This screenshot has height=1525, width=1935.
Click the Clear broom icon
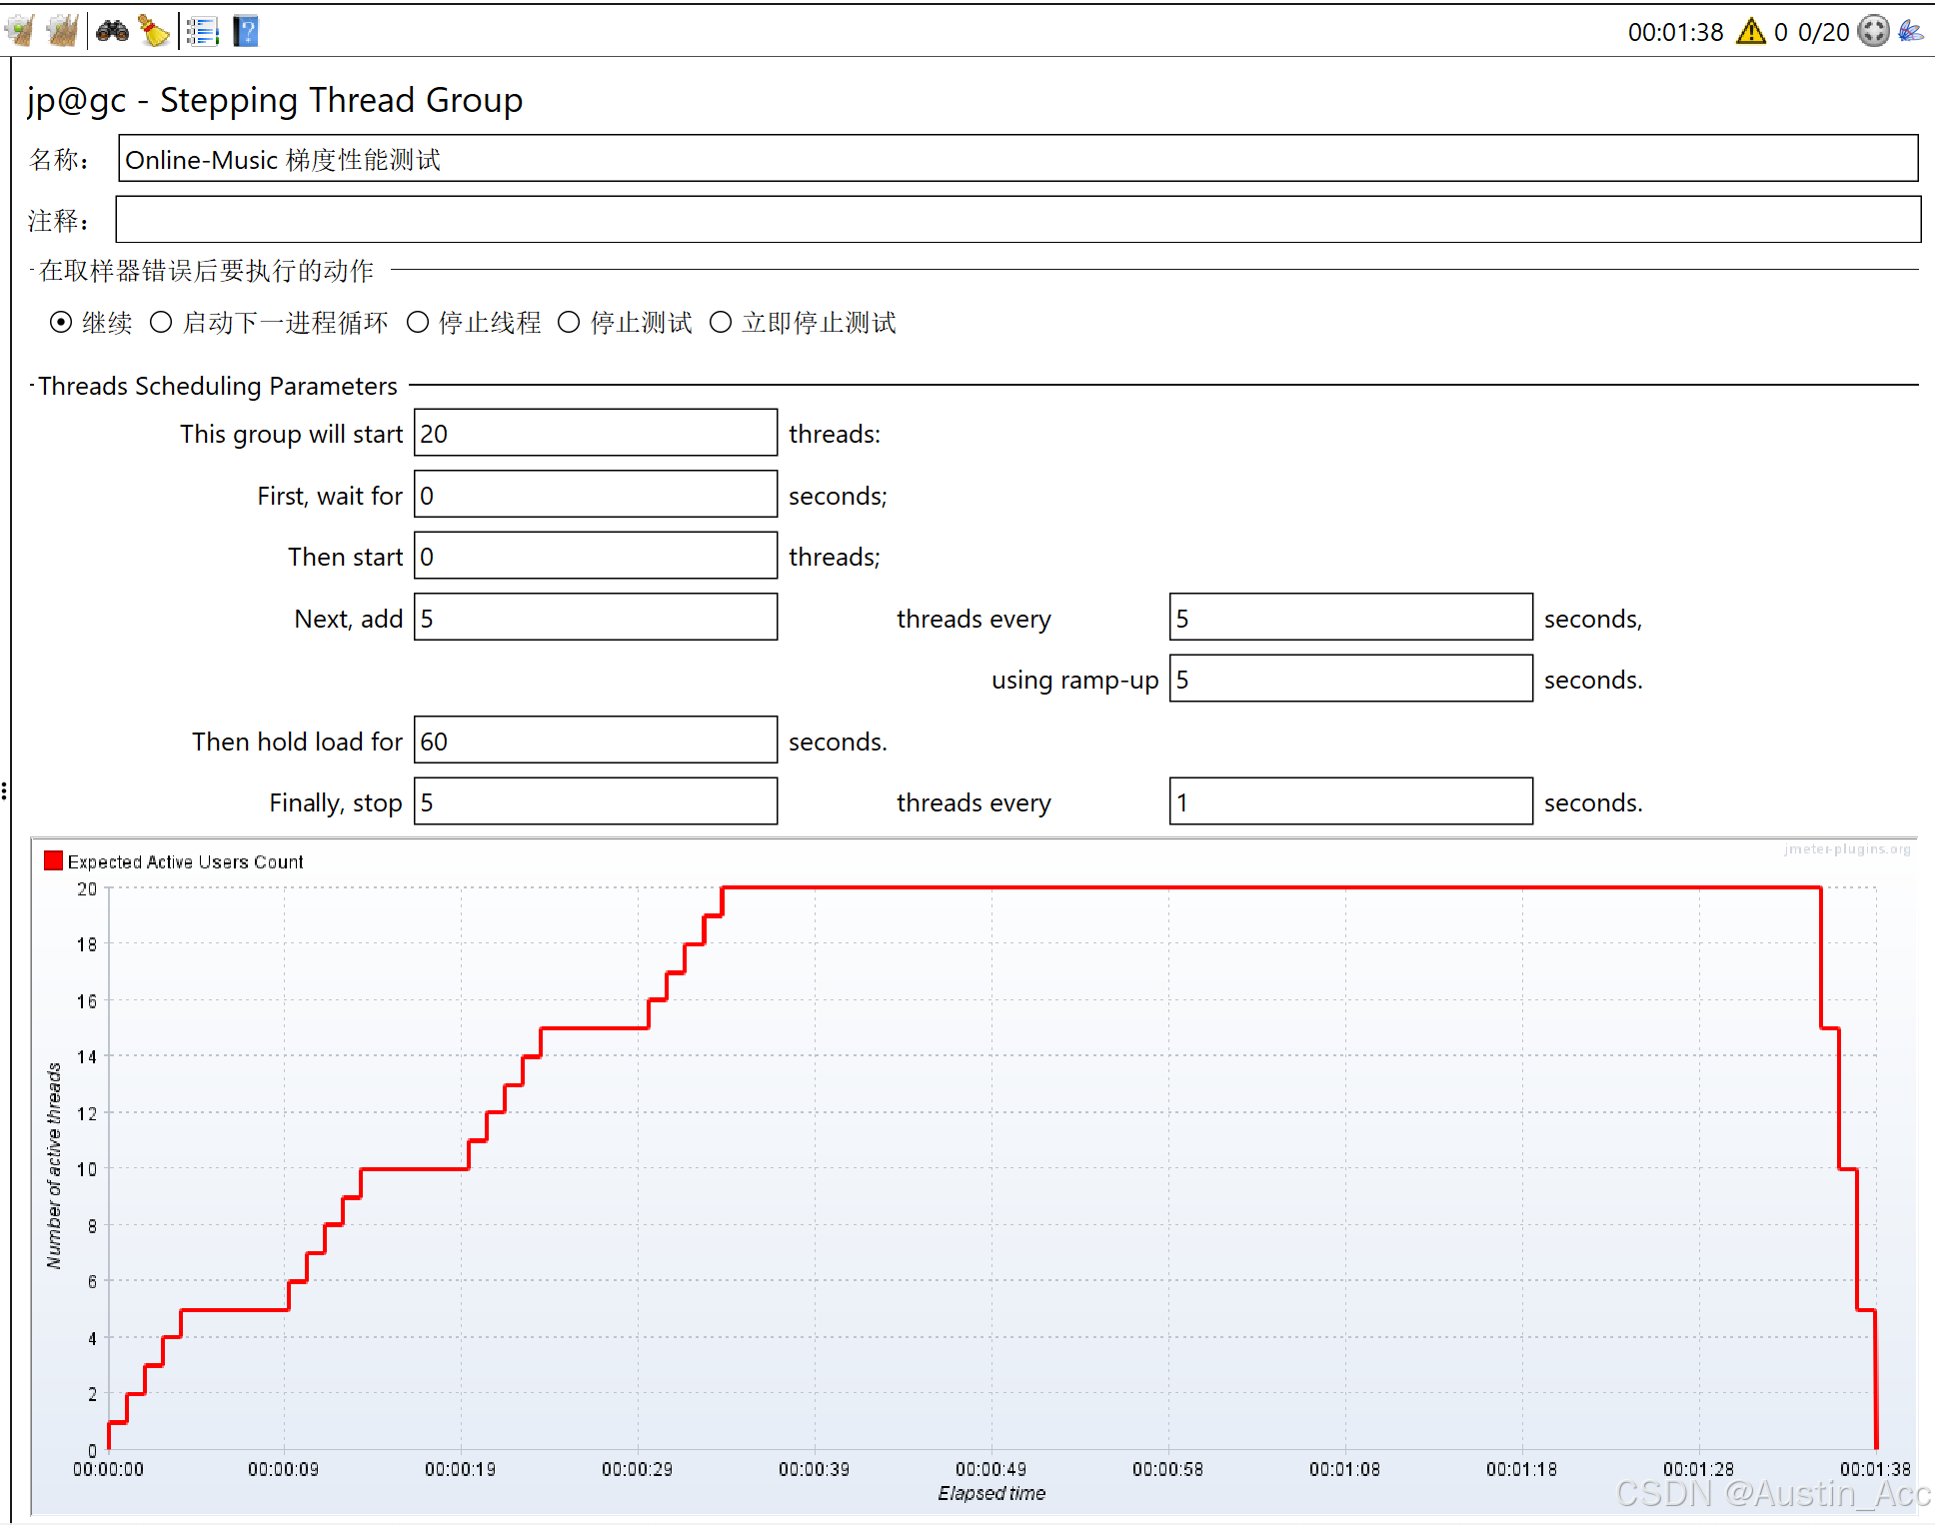pyautogui.click(x=20, y=31)
